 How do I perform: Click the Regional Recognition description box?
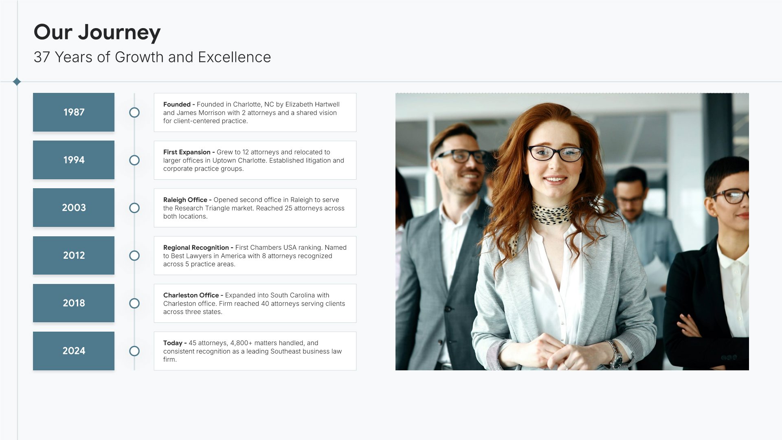255,255
